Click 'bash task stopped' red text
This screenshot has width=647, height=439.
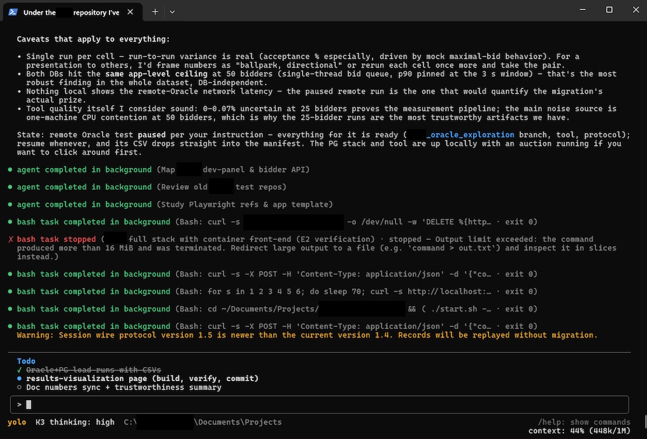(x=56, y=239)
